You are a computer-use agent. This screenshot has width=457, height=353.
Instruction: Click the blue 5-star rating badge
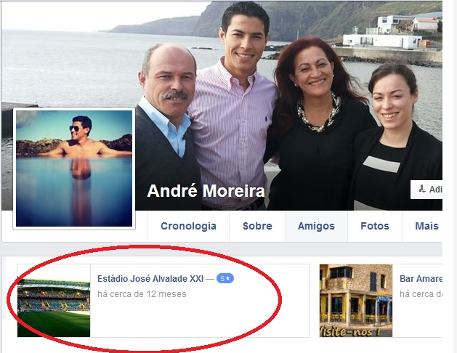click(225, 279)
